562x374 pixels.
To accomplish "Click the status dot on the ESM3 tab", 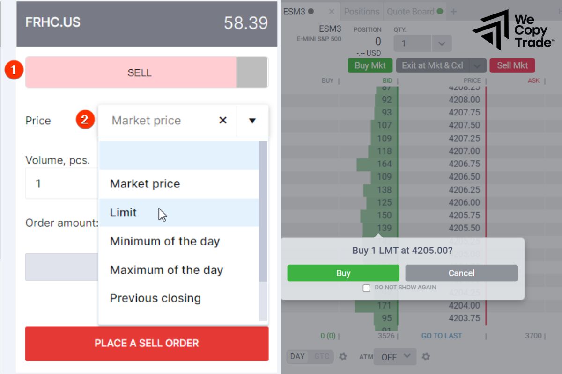I will pyautogui.click(x=311, y=11).
